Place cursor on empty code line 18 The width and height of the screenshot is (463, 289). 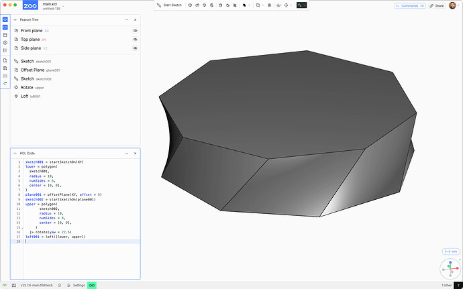coord(82,241)
